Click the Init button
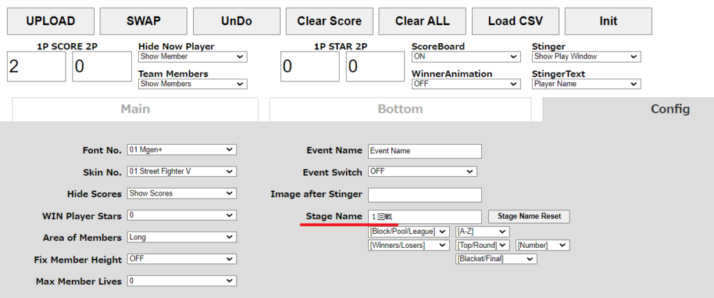 point(608,21)
